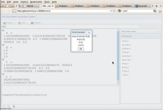Screen dimensions: 163x110
Task: Click the output panel vertical scrollbar thumb
Action: tap(118, 55)
